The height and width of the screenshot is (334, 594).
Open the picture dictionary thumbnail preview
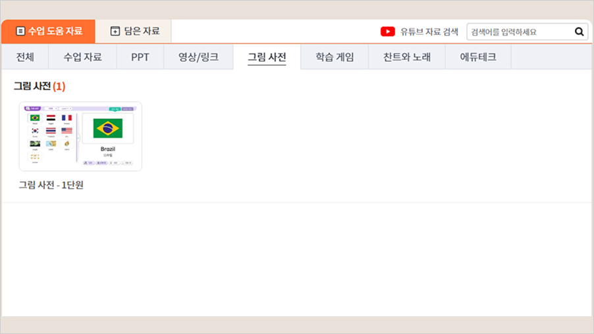click(x=80, y=137)
